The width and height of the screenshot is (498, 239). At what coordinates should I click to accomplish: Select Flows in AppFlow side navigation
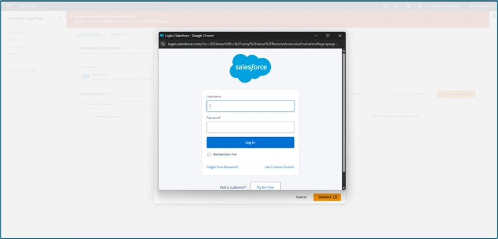[12, 40]
